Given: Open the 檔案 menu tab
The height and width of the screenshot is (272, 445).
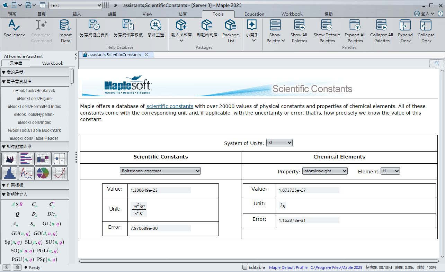Looking at the screenshot, I should click(12, 14).
